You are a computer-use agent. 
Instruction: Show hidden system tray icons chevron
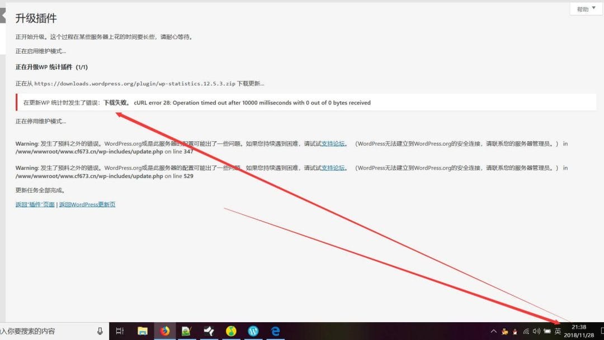click(x=493, y=331)
